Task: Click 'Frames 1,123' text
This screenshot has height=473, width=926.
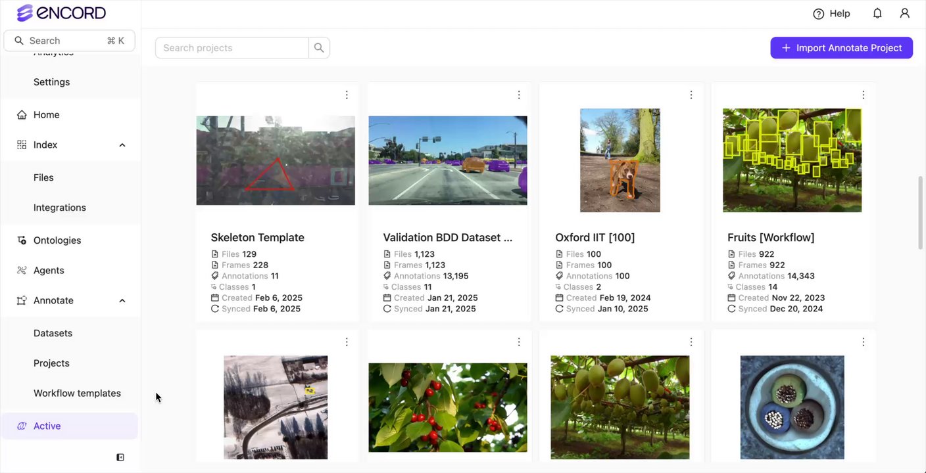Action: (x=420, y=265)
